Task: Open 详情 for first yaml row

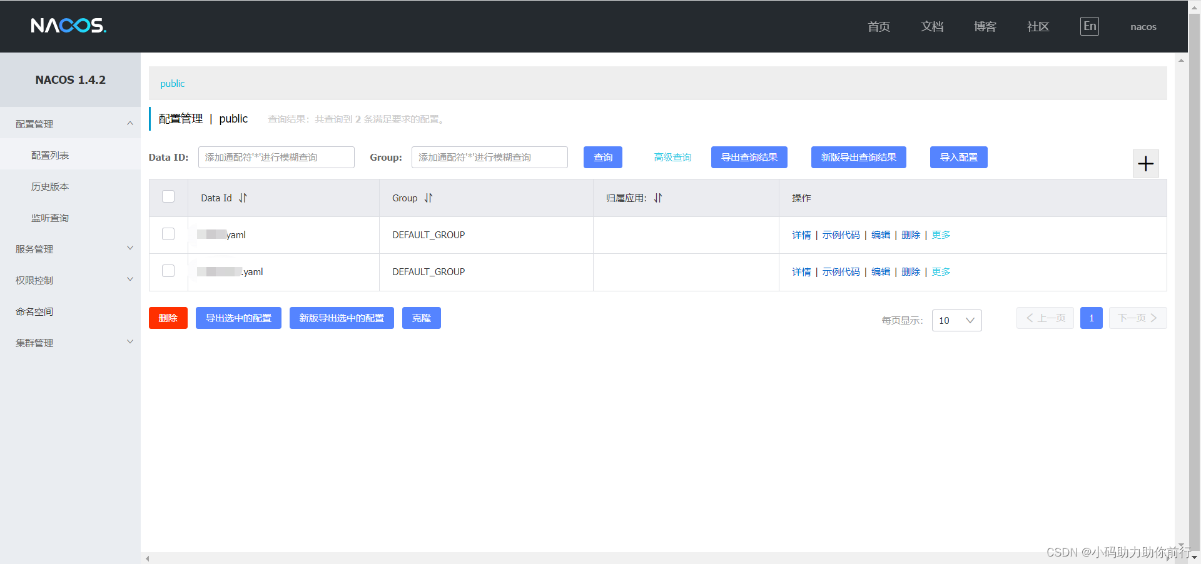Action: 801,235
